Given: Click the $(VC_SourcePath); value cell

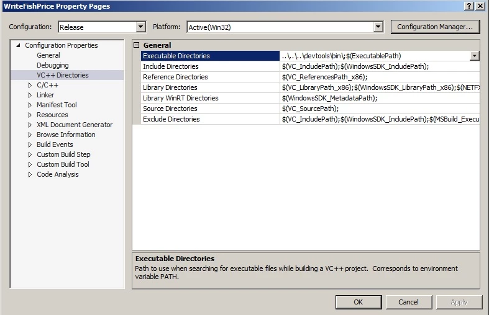Looking at the screenshot, I should [380, 109].
